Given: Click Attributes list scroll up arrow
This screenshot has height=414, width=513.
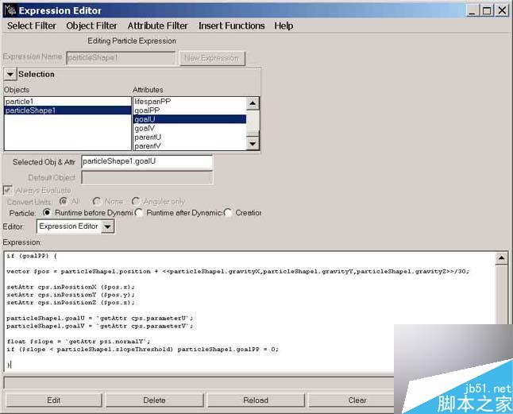Looking at the screenshot, I should tap(253, 103).
